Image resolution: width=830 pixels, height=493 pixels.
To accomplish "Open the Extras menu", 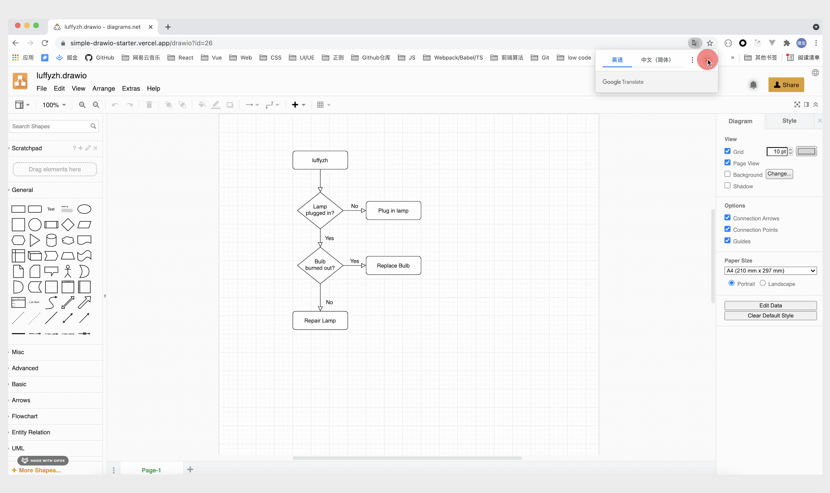I will [131, 88].
